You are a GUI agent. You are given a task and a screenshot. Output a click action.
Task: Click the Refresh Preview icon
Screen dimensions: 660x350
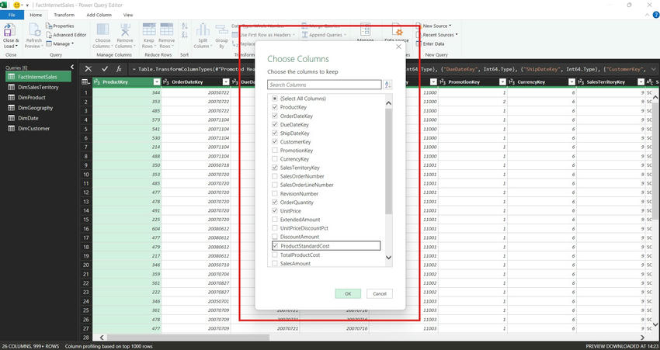(x=34, y=30)
